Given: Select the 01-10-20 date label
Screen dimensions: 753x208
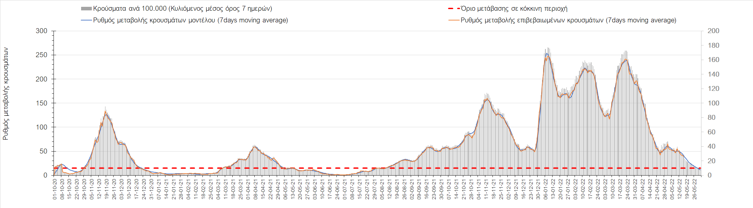Looking at the screenshot, I should click(55, 189).
